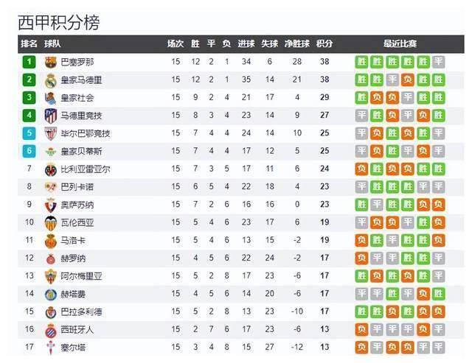Open the 巴塞罗那 team link

77,62
